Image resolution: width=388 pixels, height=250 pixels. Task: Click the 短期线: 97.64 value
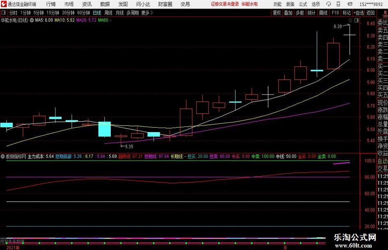(x=156, y=156)
